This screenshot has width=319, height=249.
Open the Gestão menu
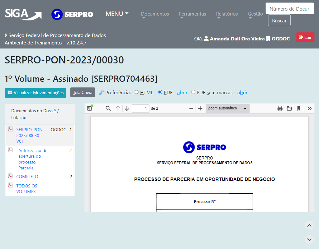coord(255,14)
